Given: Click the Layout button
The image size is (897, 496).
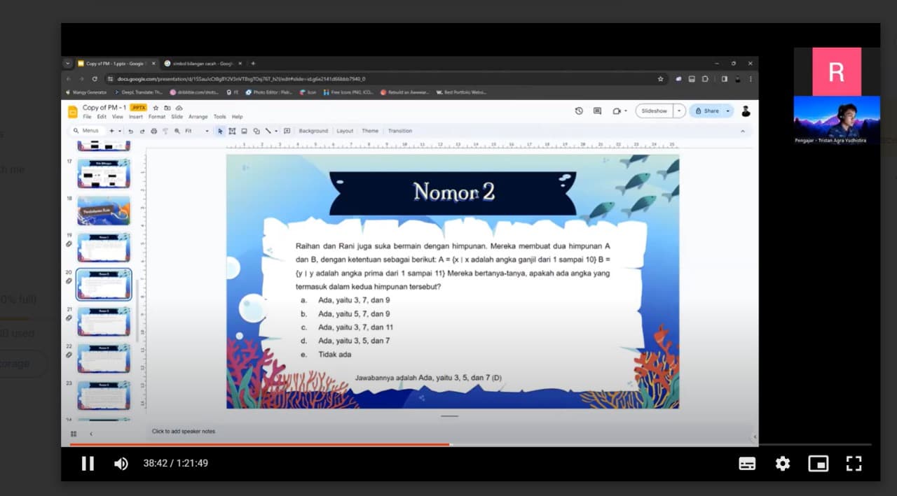Looking at the screenshot, I should (345, 131).
